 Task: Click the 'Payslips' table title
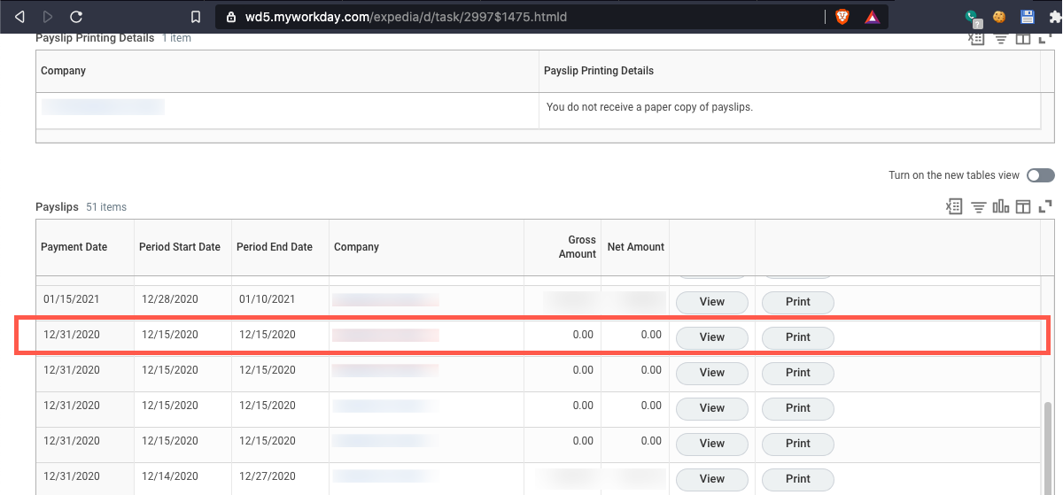(x=57, y=207)
